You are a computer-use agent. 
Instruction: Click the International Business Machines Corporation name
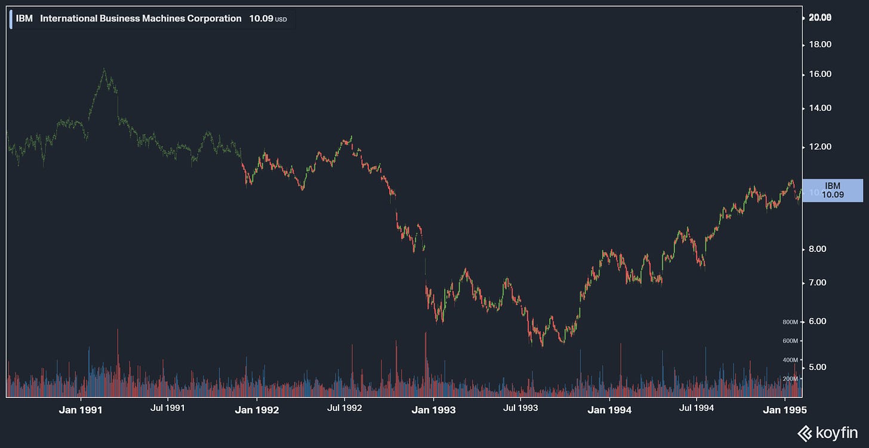(x=141, y=18)
